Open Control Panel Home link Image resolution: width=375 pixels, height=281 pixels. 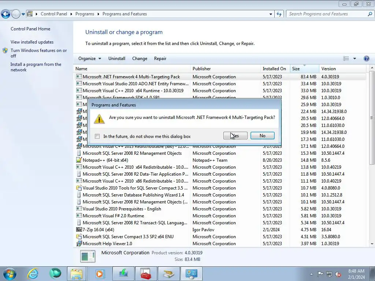[x=30, y=29]
